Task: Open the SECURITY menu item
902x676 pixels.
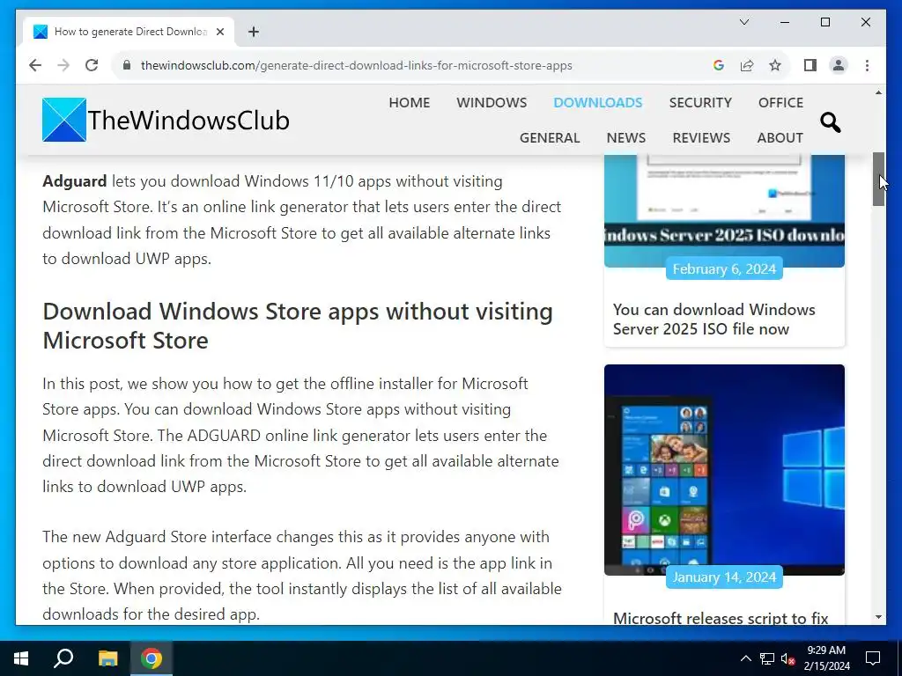Action: pyautogui.click(x=700, y=102)
